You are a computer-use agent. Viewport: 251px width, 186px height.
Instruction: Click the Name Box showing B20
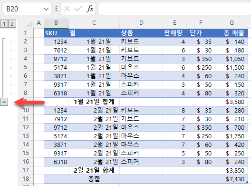[x=27, y=9]
